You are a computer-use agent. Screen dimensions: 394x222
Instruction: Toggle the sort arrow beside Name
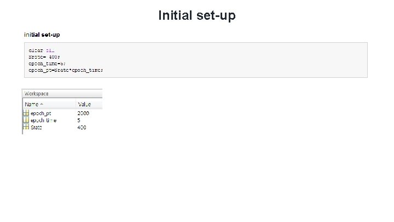pos(42,104)
